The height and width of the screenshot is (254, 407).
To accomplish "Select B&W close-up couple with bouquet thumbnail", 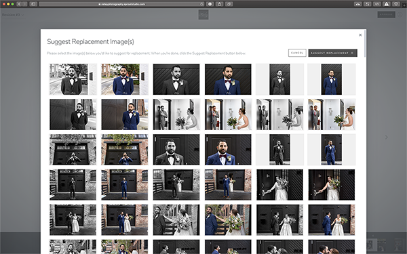I will pyautogui.click(x=176, y=219).
